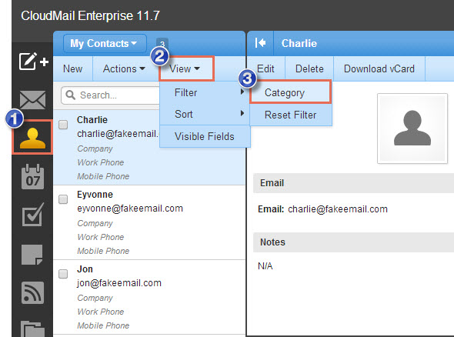Image resolution: width=454 pixels, height=337 pixels.
Task: Click the Edit button for Charlie
Action: [265, 69]
